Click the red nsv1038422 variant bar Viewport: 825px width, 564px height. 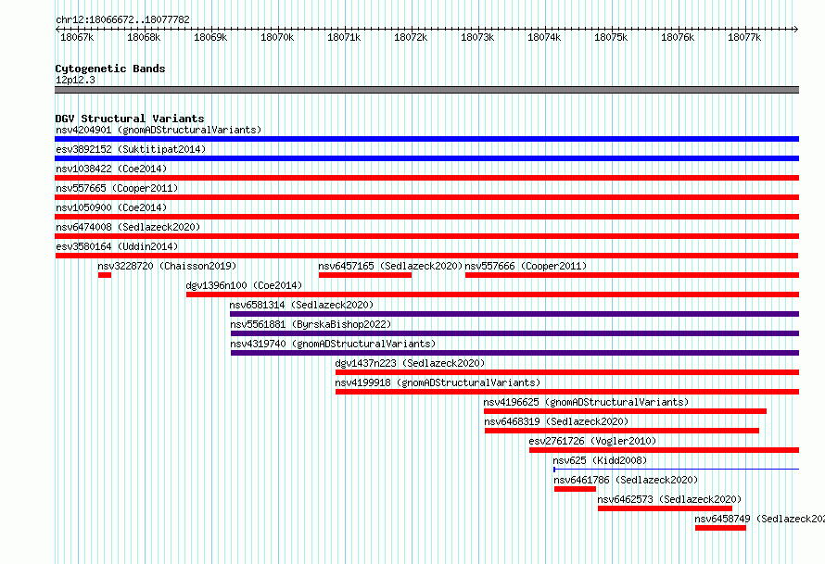pos(426,178)
